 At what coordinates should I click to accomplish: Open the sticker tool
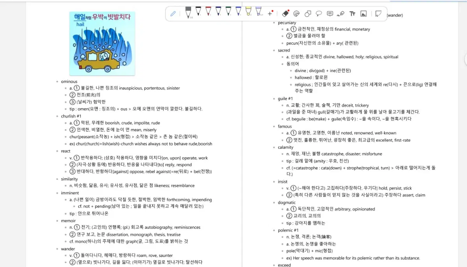[297, 14]
